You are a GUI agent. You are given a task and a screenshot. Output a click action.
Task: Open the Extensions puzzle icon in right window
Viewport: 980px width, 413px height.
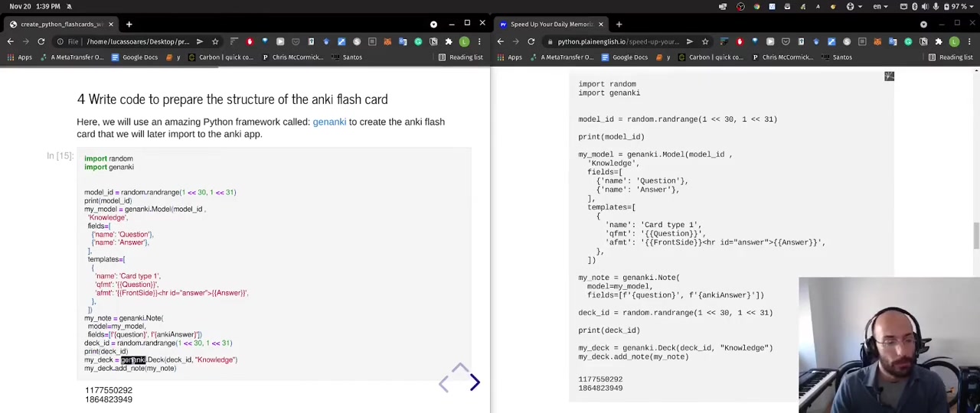(x=939, y=41)
